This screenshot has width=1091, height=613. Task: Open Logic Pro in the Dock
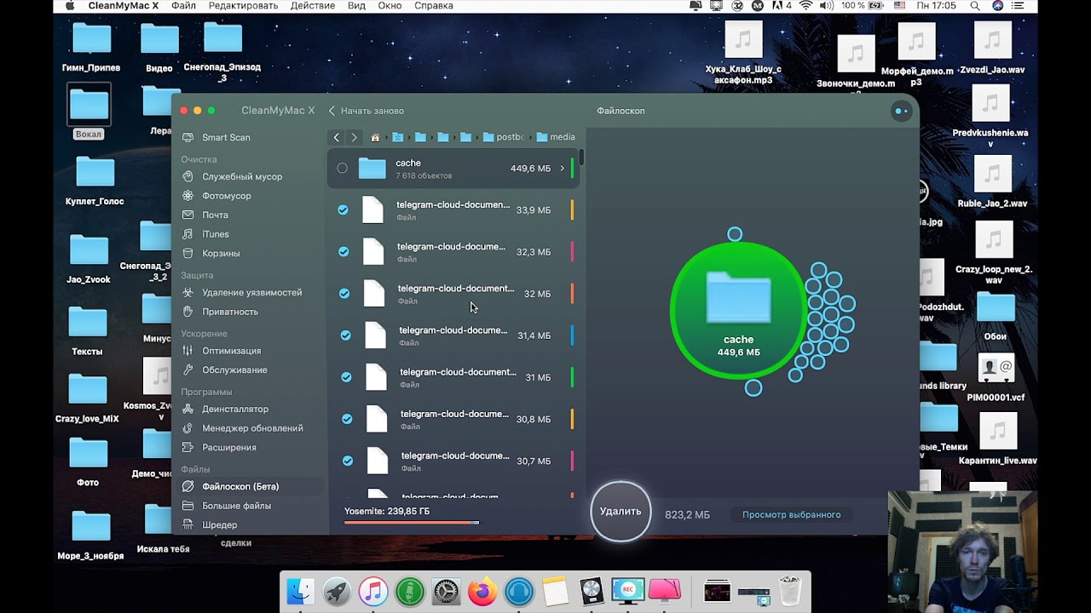tap(592, 591)
